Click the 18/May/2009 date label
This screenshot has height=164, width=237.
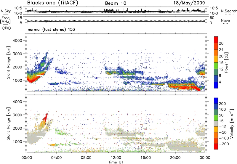click(189, 3)
